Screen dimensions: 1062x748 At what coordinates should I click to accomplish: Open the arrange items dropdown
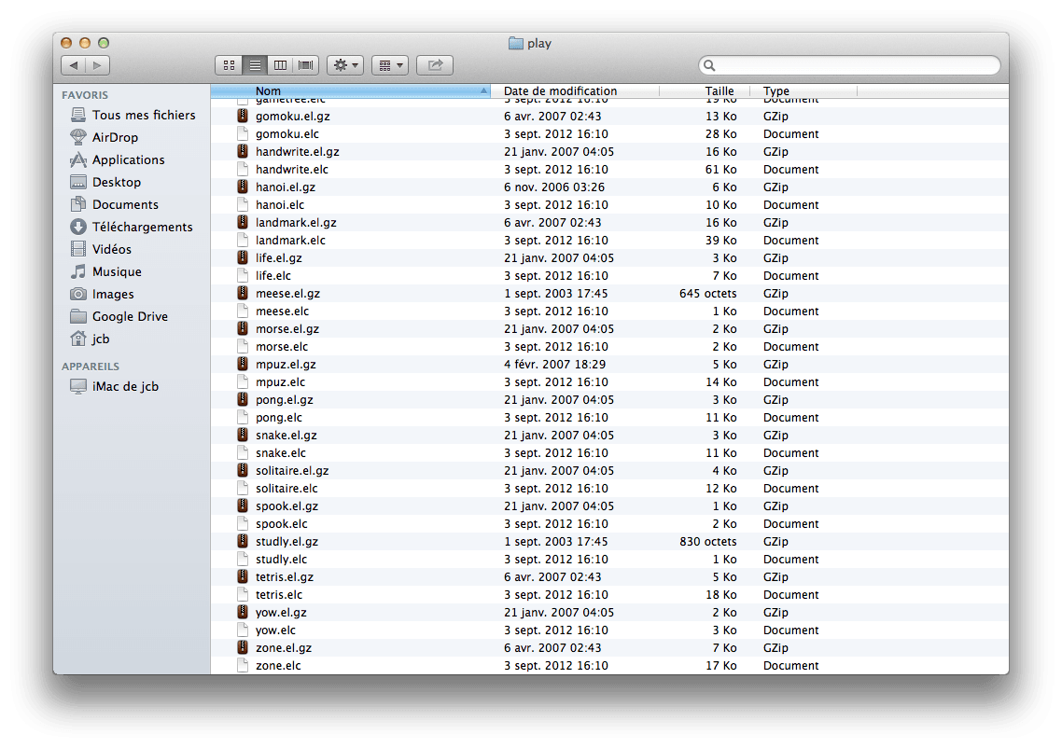click(390, 65)
